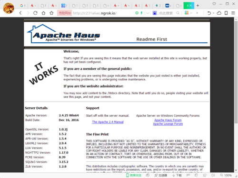Click the 'Server Details' heading

click(x=36, y=108)
